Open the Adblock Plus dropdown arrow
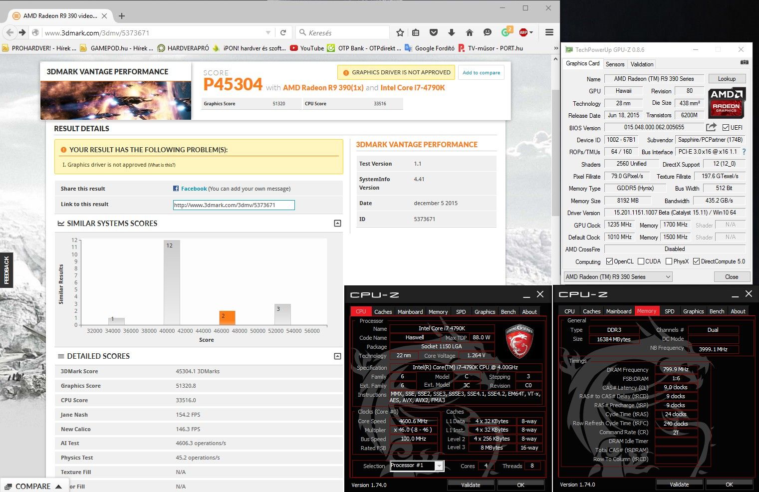The width and height of the screenshot is (759, 492). (x=531, y=32)
